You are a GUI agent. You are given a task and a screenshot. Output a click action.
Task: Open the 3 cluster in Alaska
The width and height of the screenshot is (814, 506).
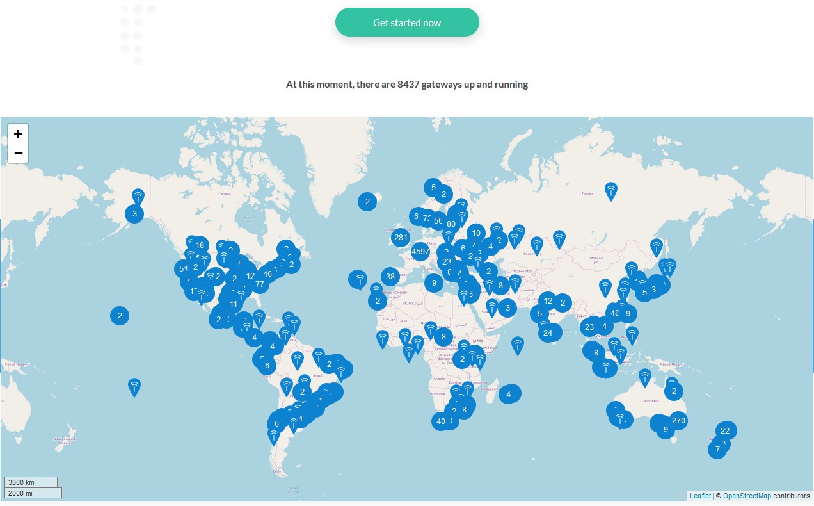click(x=134, y=214)
